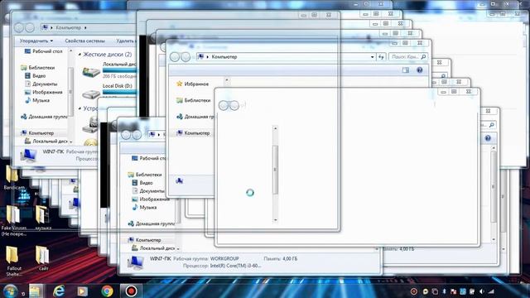Open Библиотеки in the top-left navigation pane
Viewport: 530px width, 298px height.
(37, 68)
